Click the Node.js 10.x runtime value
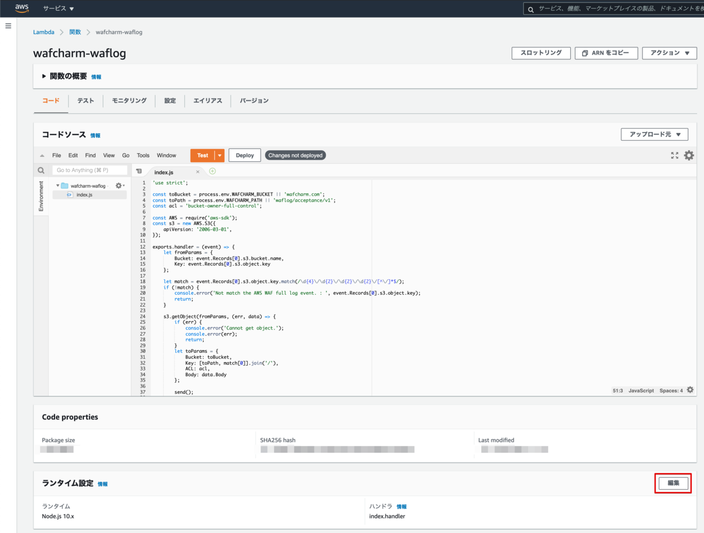This screenshot has width=704, height=533. point(58,517)
